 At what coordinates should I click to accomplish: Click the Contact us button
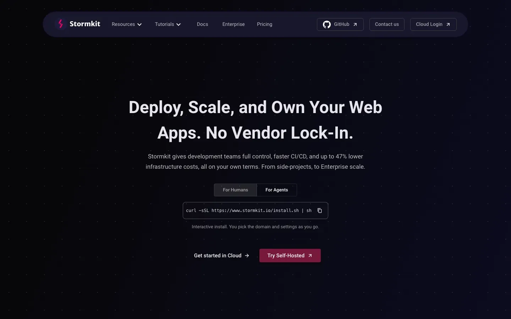387,24
